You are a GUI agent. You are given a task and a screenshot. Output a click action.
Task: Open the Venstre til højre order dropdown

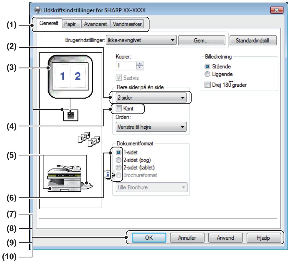click(x=151, y=127)
